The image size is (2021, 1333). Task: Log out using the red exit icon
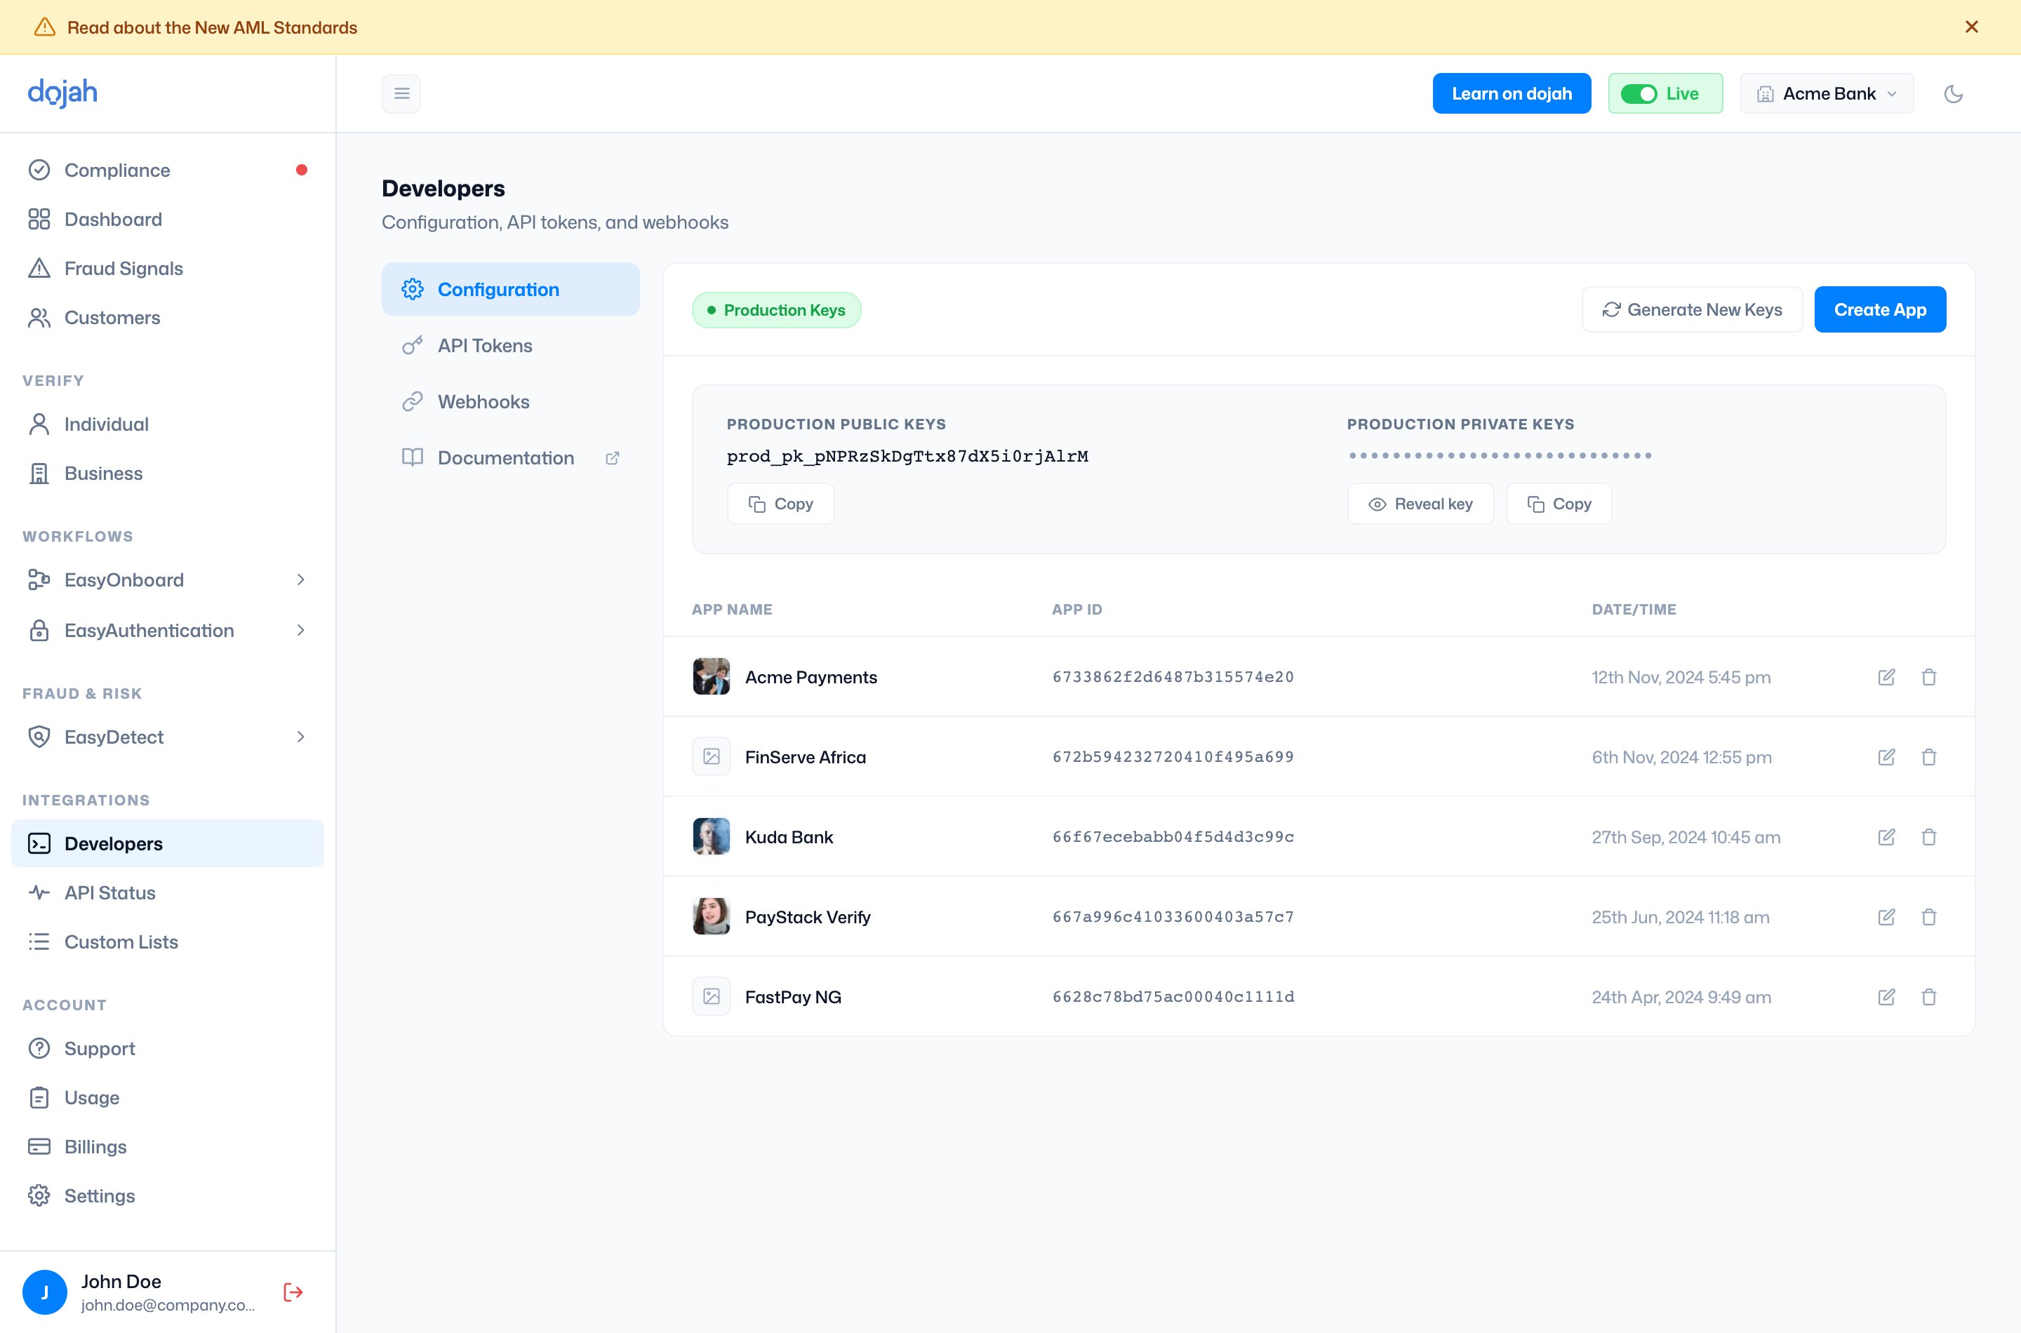pos(293,1292)
